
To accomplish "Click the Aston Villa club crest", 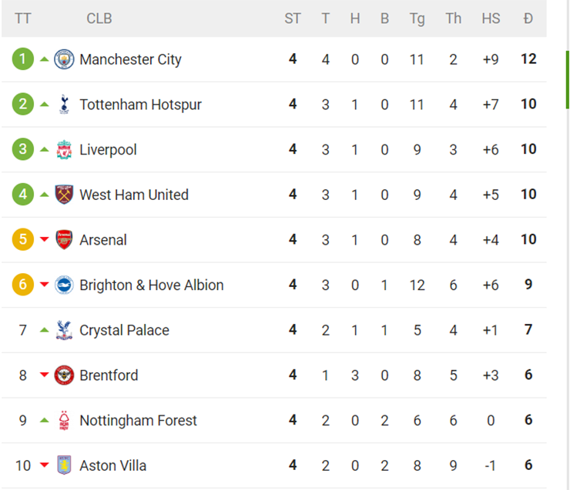I will click(64, 465).
